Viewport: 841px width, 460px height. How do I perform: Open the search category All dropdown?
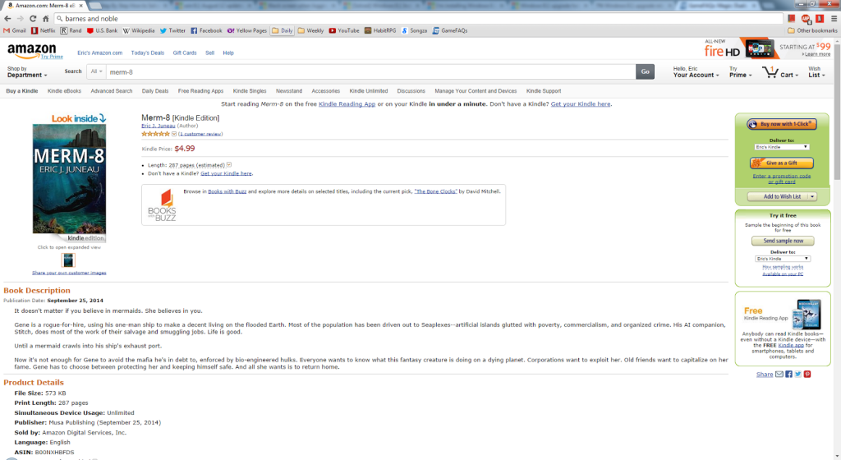(x=97, y=71)
